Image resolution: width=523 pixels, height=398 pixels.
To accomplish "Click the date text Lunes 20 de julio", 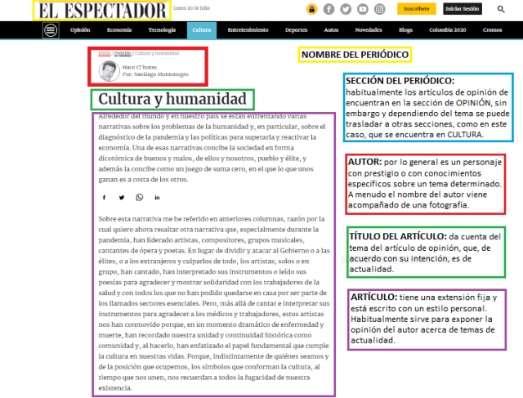I will point(192,8).
